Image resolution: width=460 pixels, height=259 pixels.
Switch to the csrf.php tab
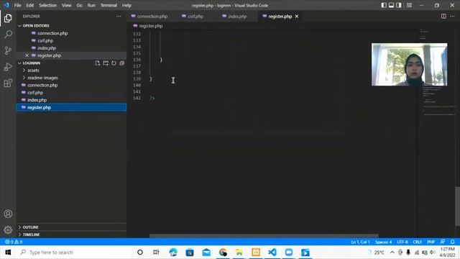tap(195, 17)
